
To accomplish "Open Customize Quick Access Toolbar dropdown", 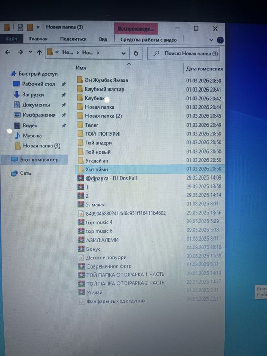I will pos(38,27).
